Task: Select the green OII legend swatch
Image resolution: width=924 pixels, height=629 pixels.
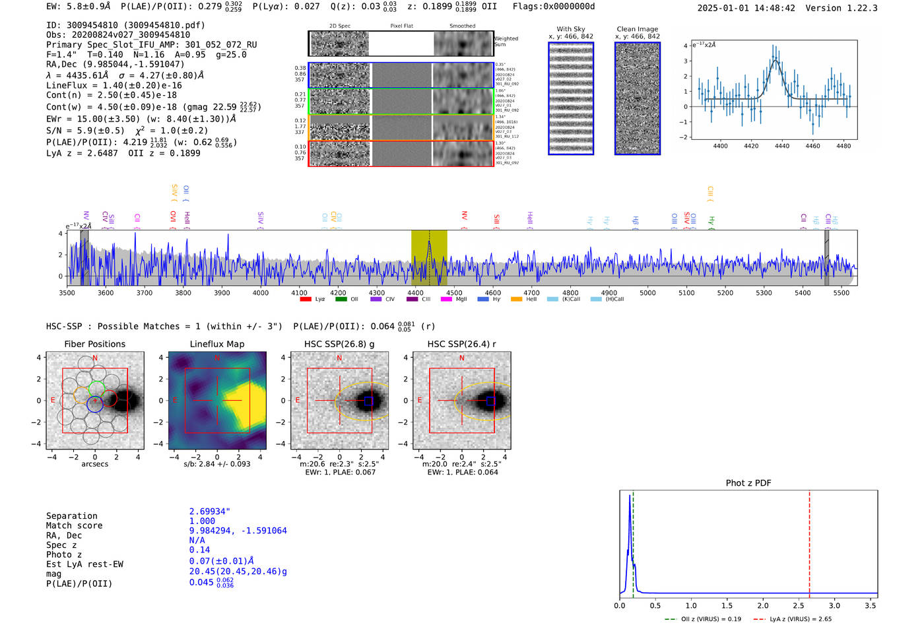Action: (x=341, y=300)
